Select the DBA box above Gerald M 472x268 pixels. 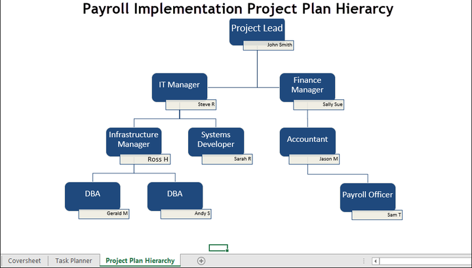(92, 195)
